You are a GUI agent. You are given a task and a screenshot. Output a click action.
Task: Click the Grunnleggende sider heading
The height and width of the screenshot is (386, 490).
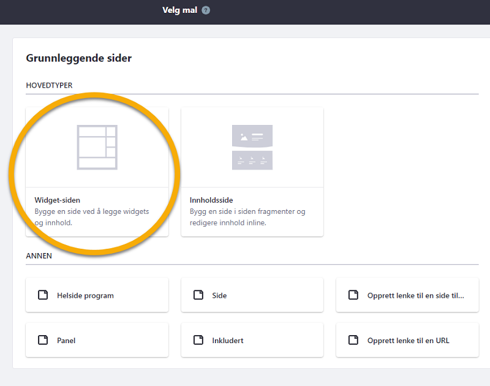[x=78, y=58]
